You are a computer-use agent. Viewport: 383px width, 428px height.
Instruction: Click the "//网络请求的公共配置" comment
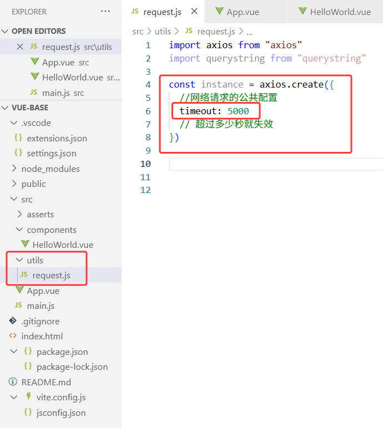click(x=228, y=98)
